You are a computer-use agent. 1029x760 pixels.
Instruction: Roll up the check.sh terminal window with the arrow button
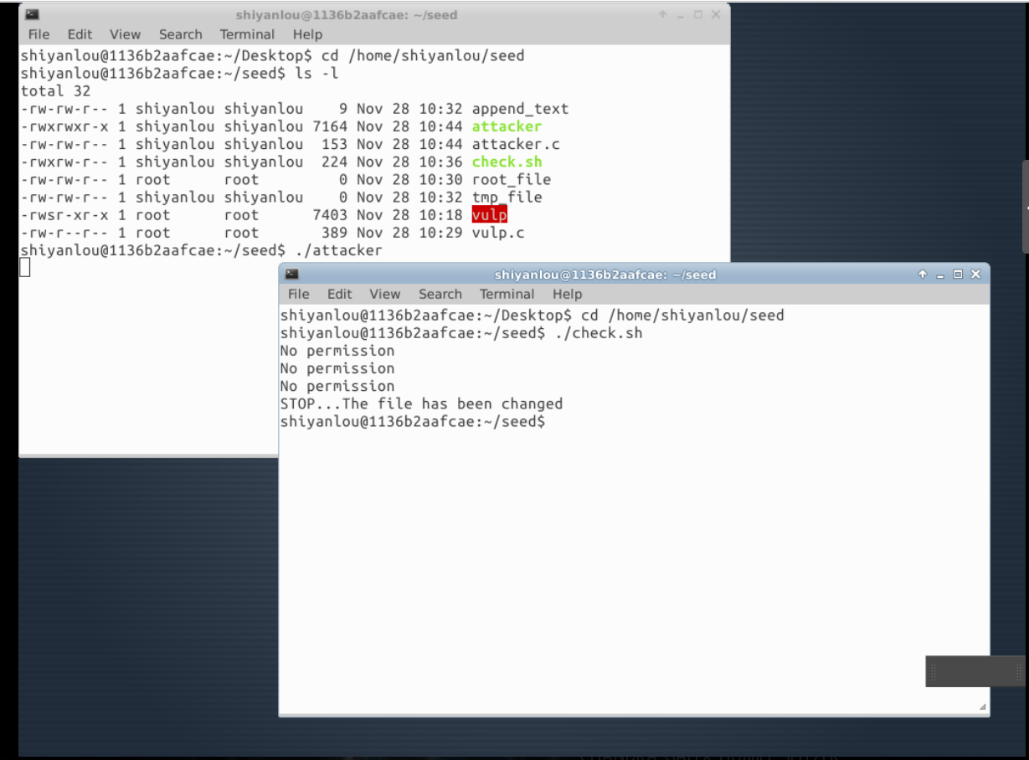tap(923, 275)
